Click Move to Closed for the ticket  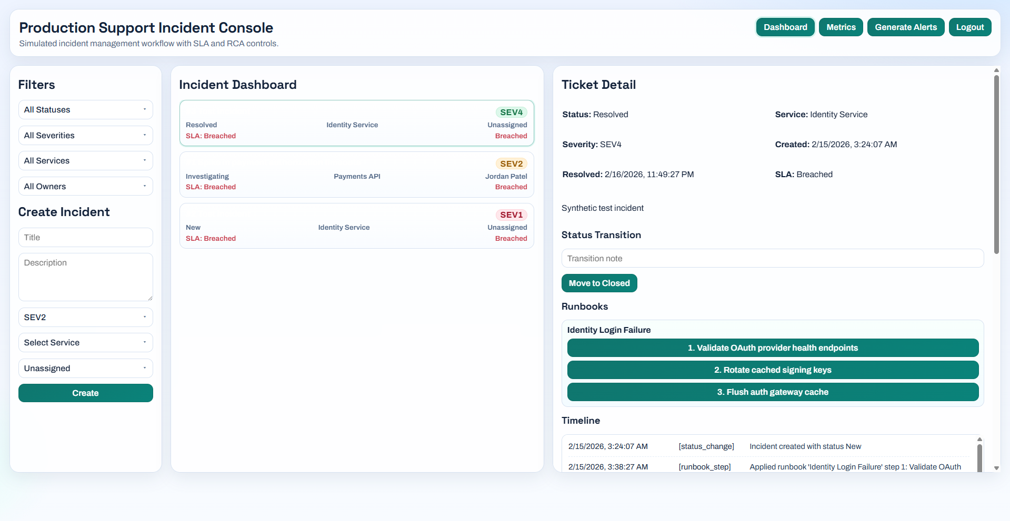599,283
